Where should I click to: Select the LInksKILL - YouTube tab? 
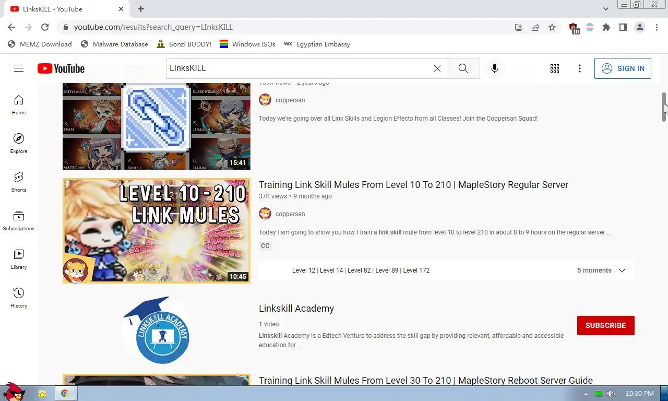tap(67, 9)
